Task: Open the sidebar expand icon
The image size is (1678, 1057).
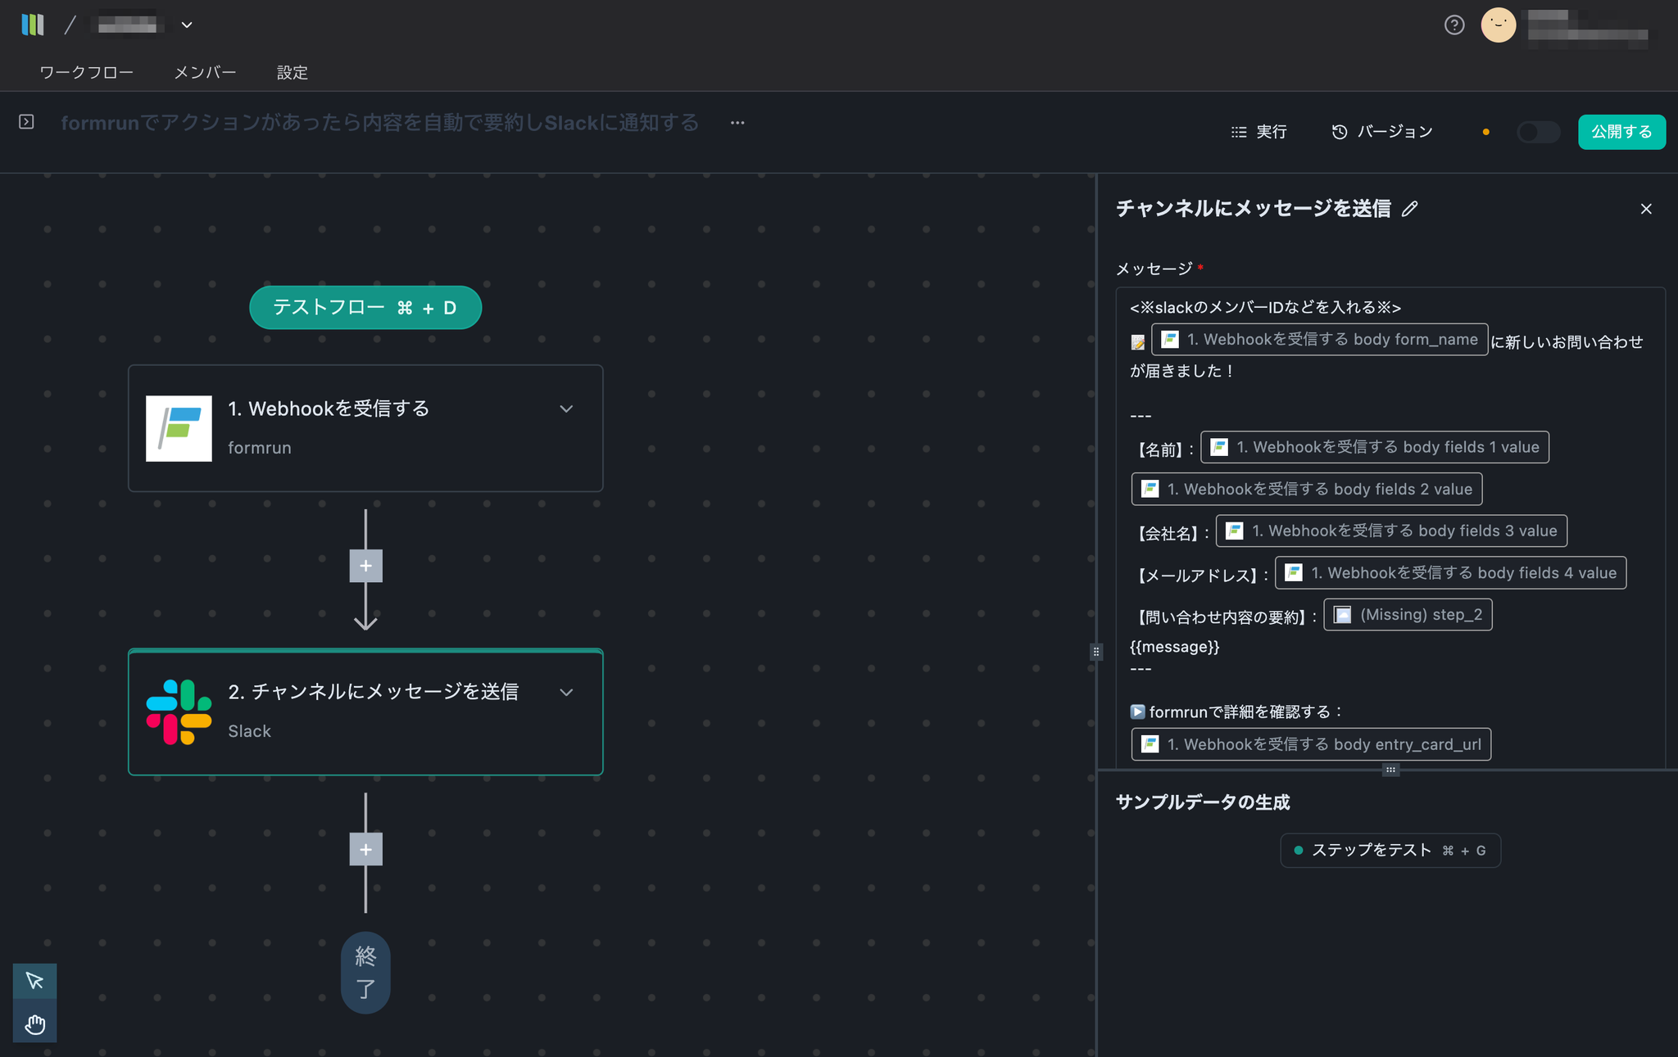Action: pos(26,122)
